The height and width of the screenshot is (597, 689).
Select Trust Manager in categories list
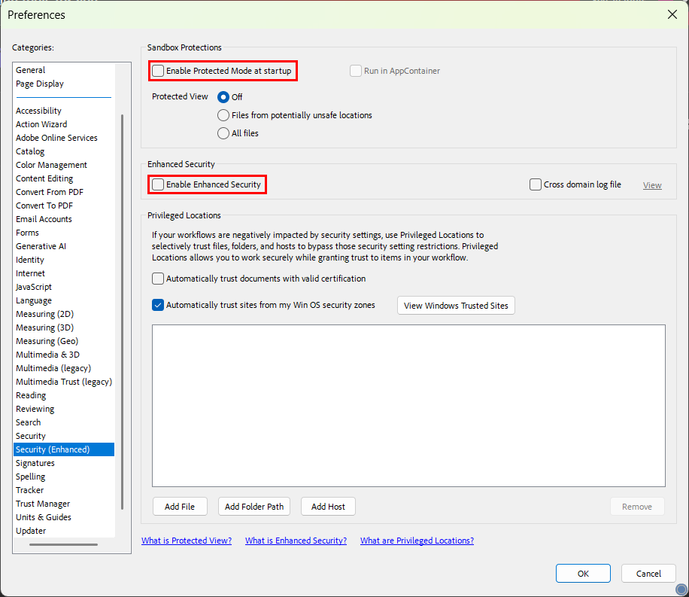(43, 504)
